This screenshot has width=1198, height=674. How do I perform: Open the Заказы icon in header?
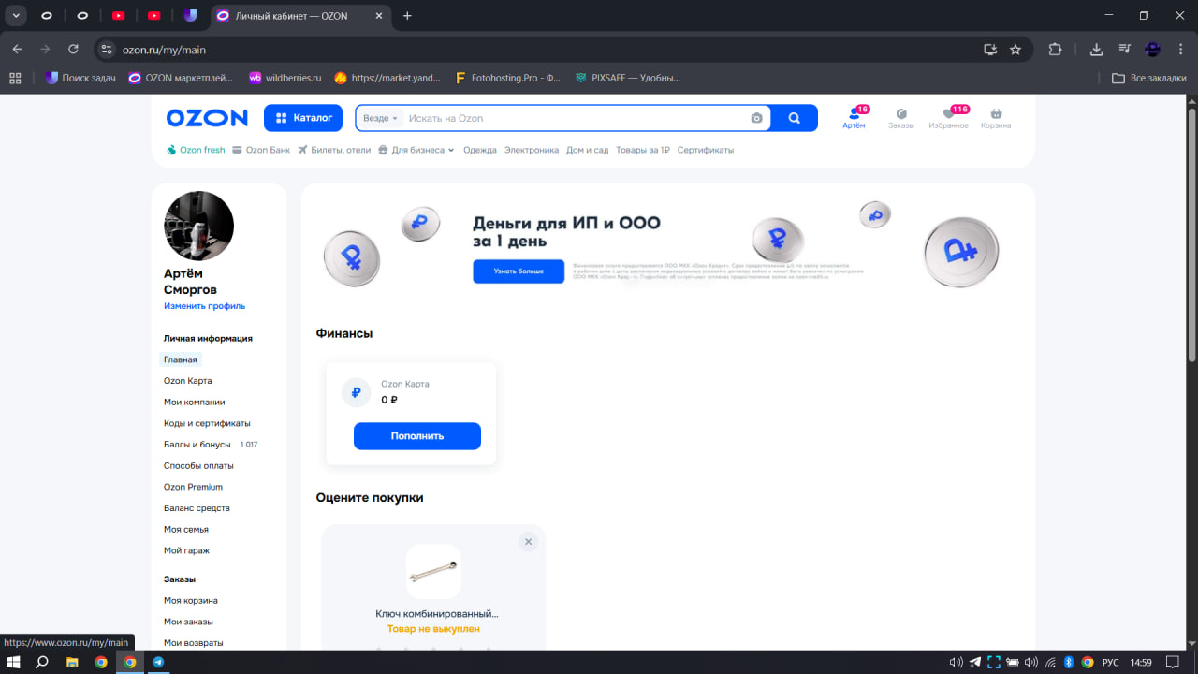point(901,118)
